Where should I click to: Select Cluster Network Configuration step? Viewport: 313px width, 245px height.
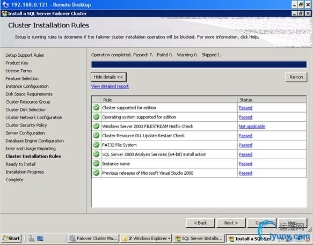point(34,117)
